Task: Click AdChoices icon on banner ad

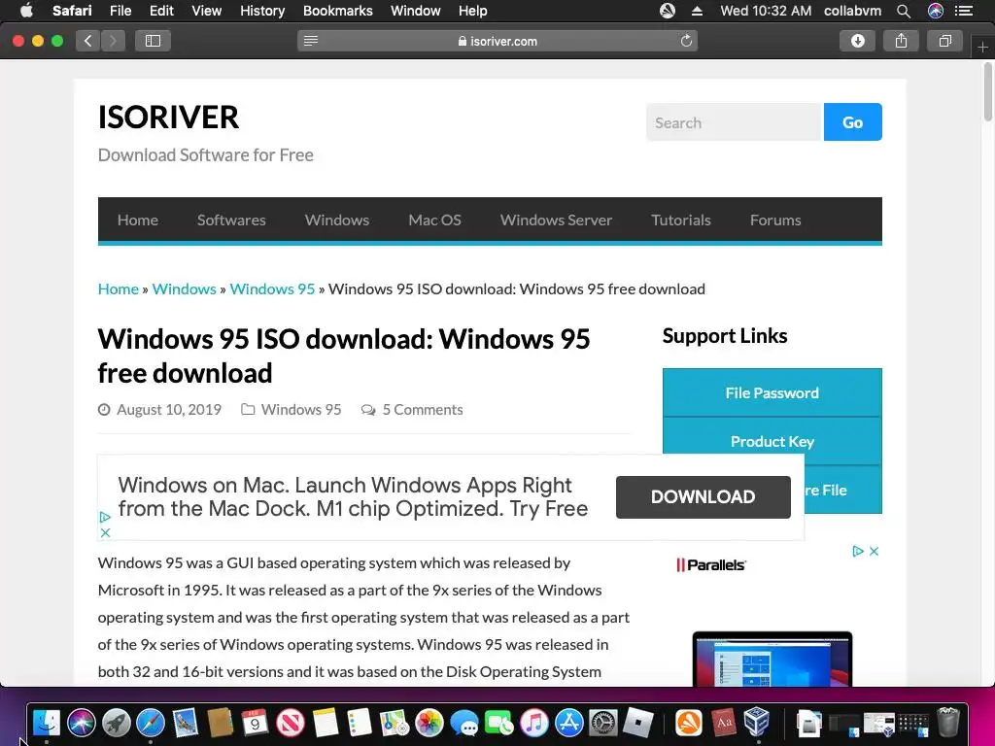Action: coord(105,517)
